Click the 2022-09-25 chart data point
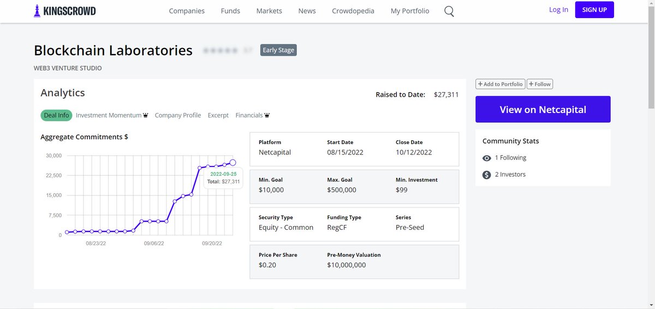The image size is (655, 309). 233,163
